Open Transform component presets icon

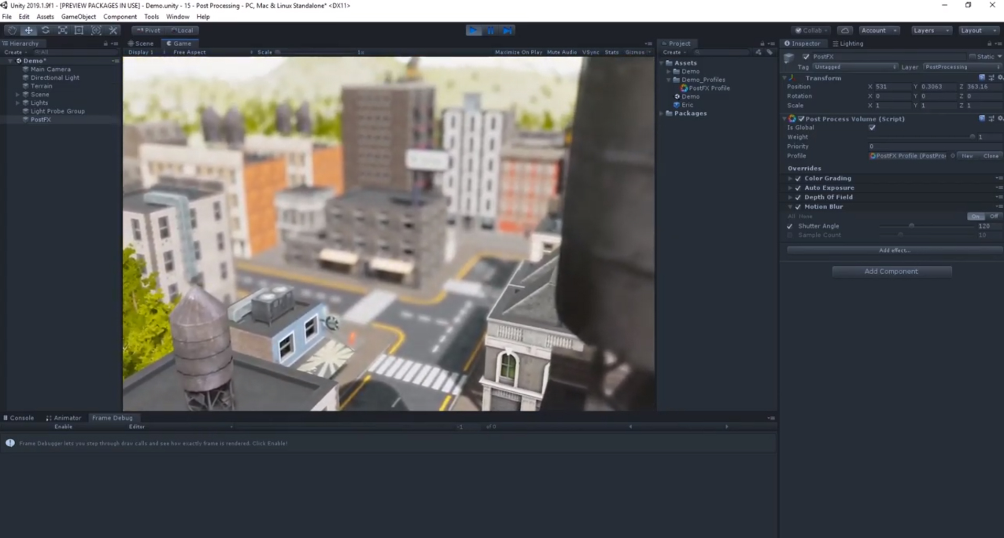991,78
